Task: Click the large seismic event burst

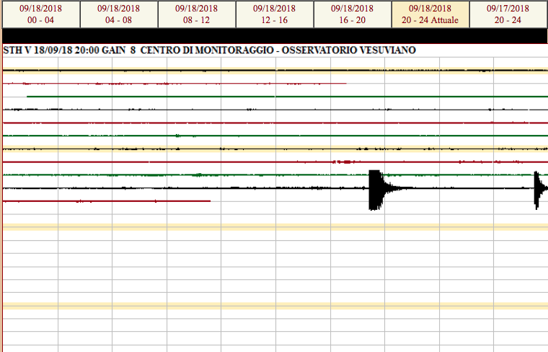Action: 374,189
